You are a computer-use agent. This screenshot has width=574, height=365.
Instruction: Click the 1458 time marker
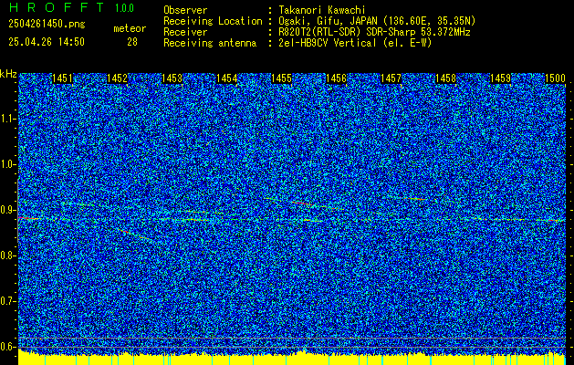446,78
